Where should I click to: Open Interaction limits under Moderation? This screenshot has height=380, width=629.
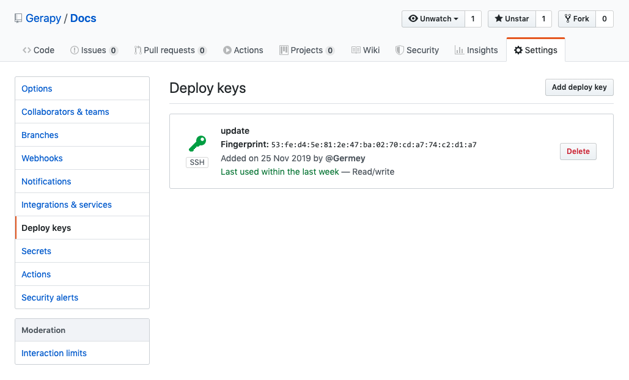[83, 353]
